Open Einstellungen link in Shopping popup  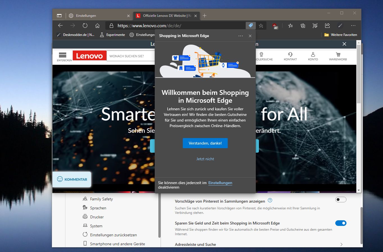click(x=220, y=183)
